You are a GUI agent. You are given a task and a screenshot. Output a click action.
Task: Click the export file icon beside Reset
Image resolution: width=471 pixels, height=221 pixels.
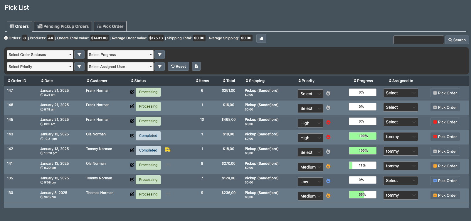(196, 66)
